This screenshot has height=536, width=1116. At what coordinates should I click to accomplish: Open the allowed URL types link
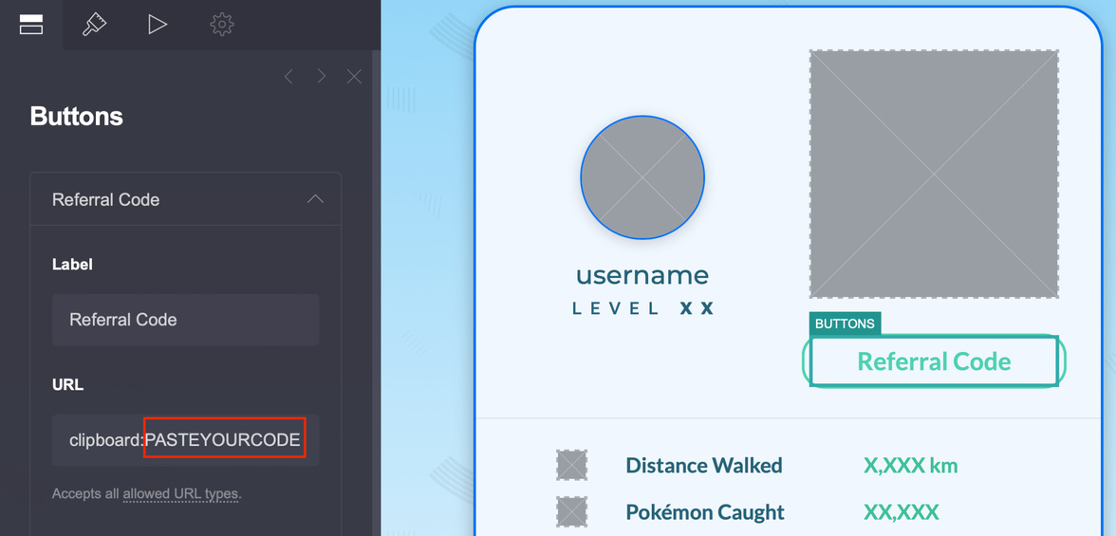point(181,494)
